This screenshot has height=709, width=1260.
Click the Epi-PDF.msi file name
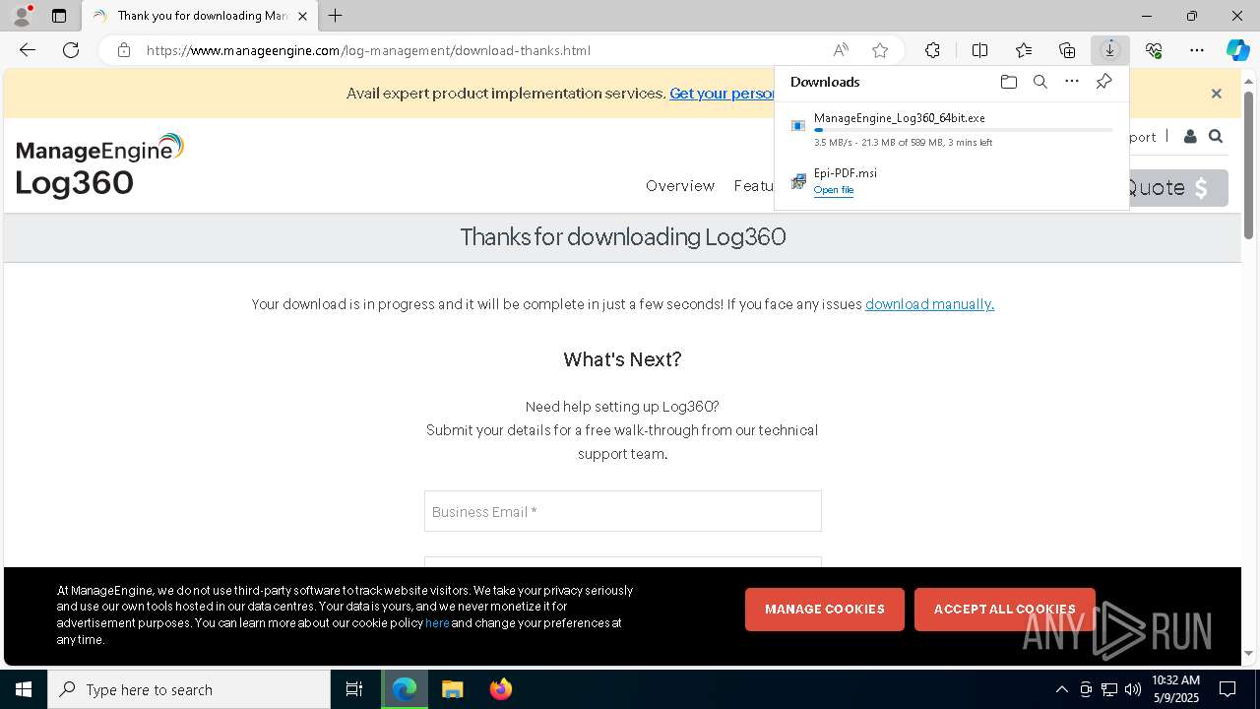[x=845, y=172]
